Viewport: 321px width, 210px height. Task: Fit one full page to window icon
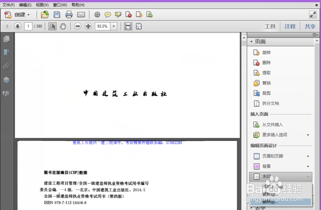139,26
